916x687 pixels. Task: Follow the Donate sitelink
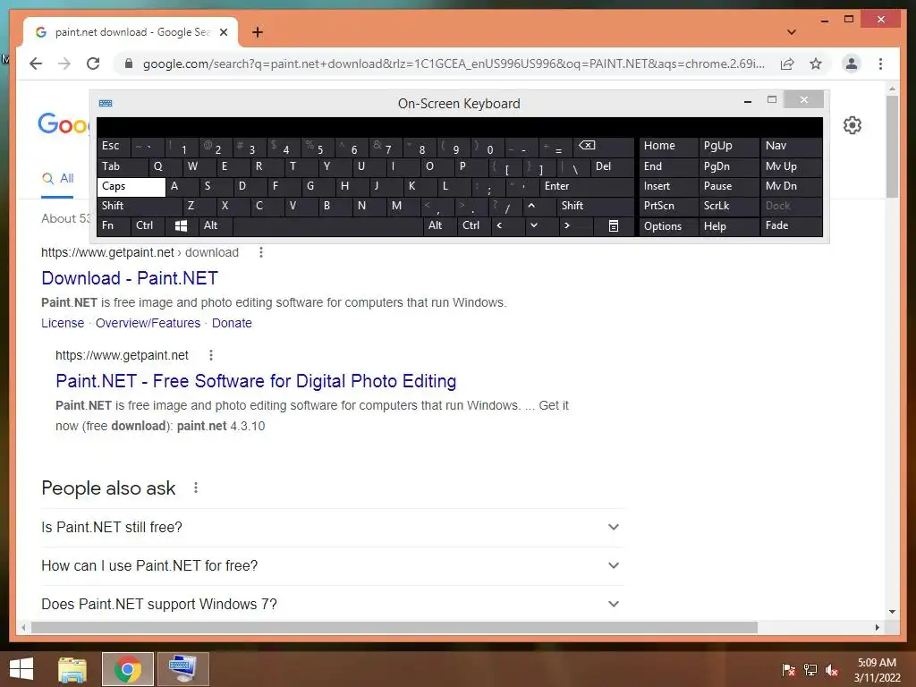[232, 323]
